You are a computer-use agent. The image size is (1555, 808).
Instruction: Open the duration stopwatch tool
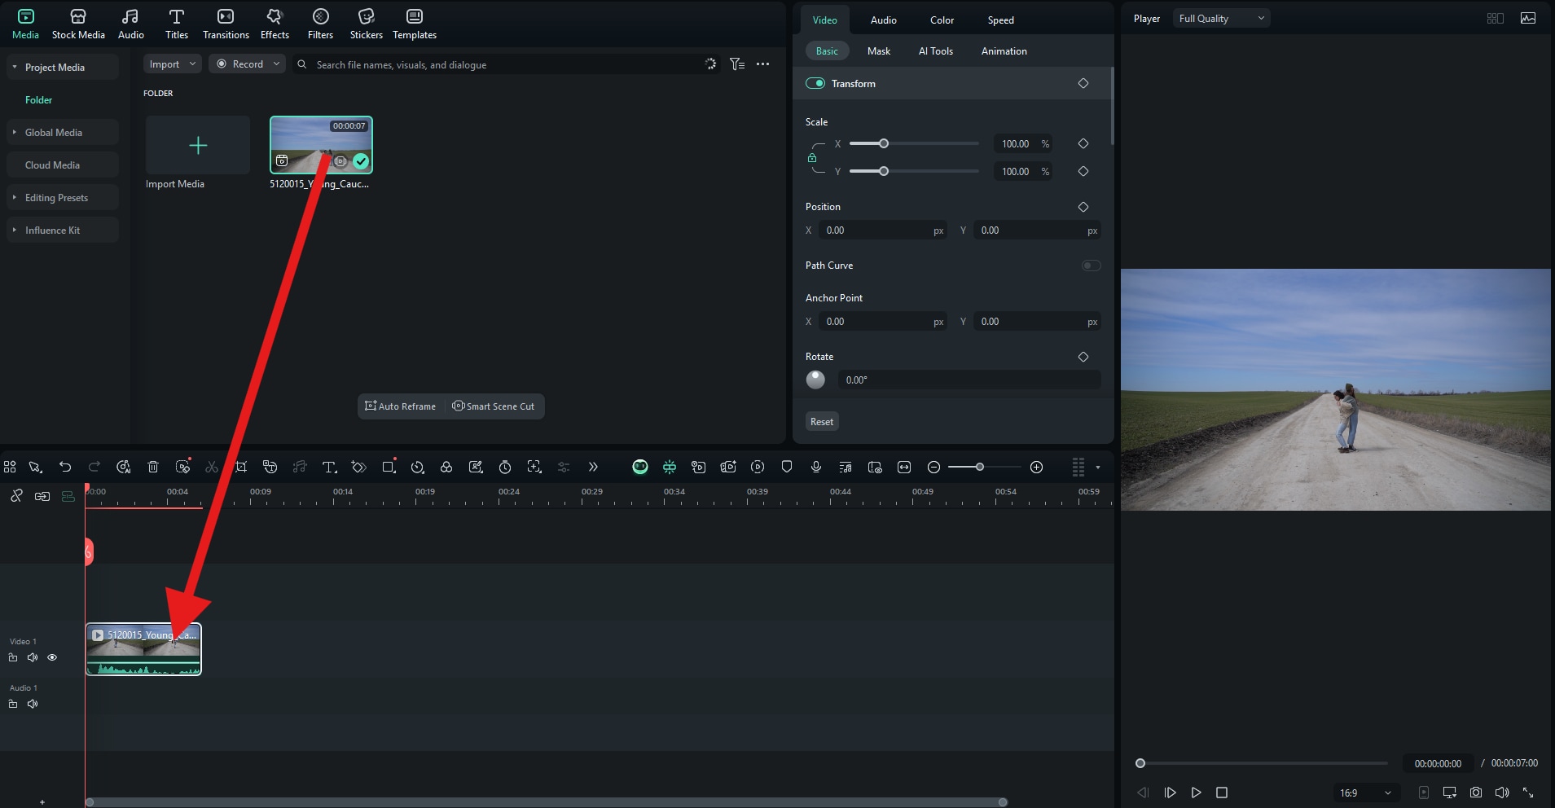505,467
